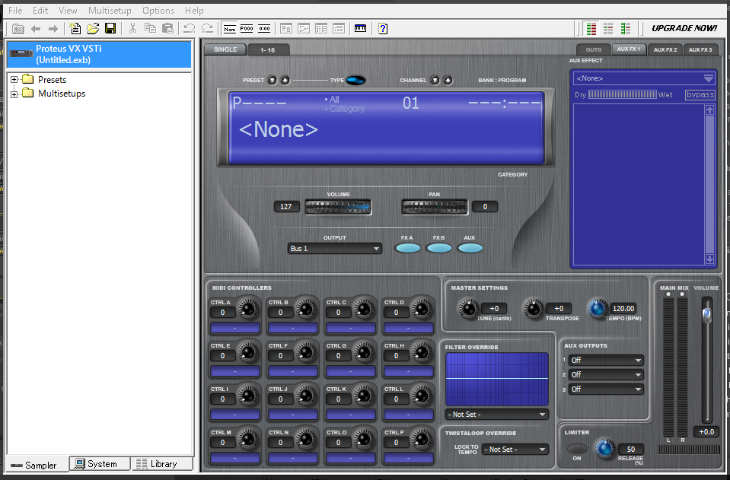Viewport: 730px width, 480px height.
Task: Create a new document via toolbar icon
Action: pyautogui.click(x=75, y=28)
